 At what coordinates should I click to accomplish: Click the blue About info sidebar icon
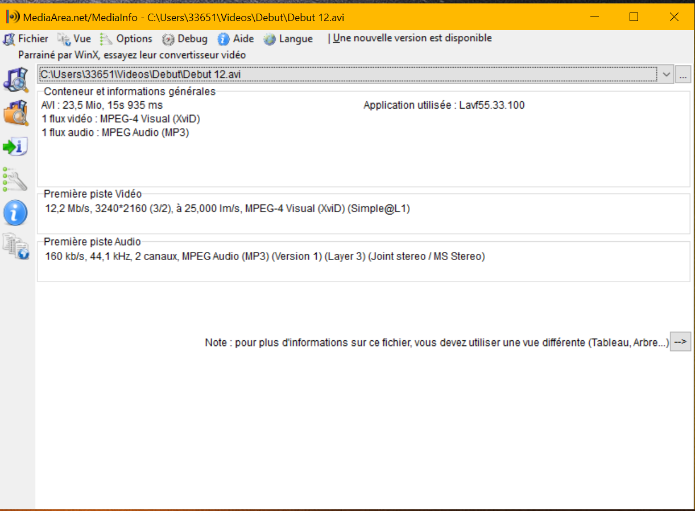coord(15,213)
